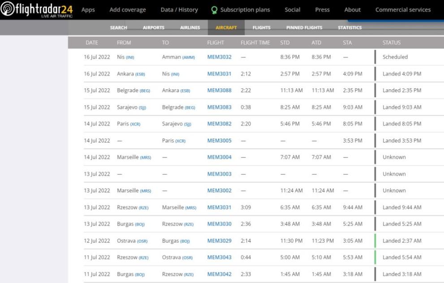Open the Apps menu
444x283 pixels.
click(88, 10)
